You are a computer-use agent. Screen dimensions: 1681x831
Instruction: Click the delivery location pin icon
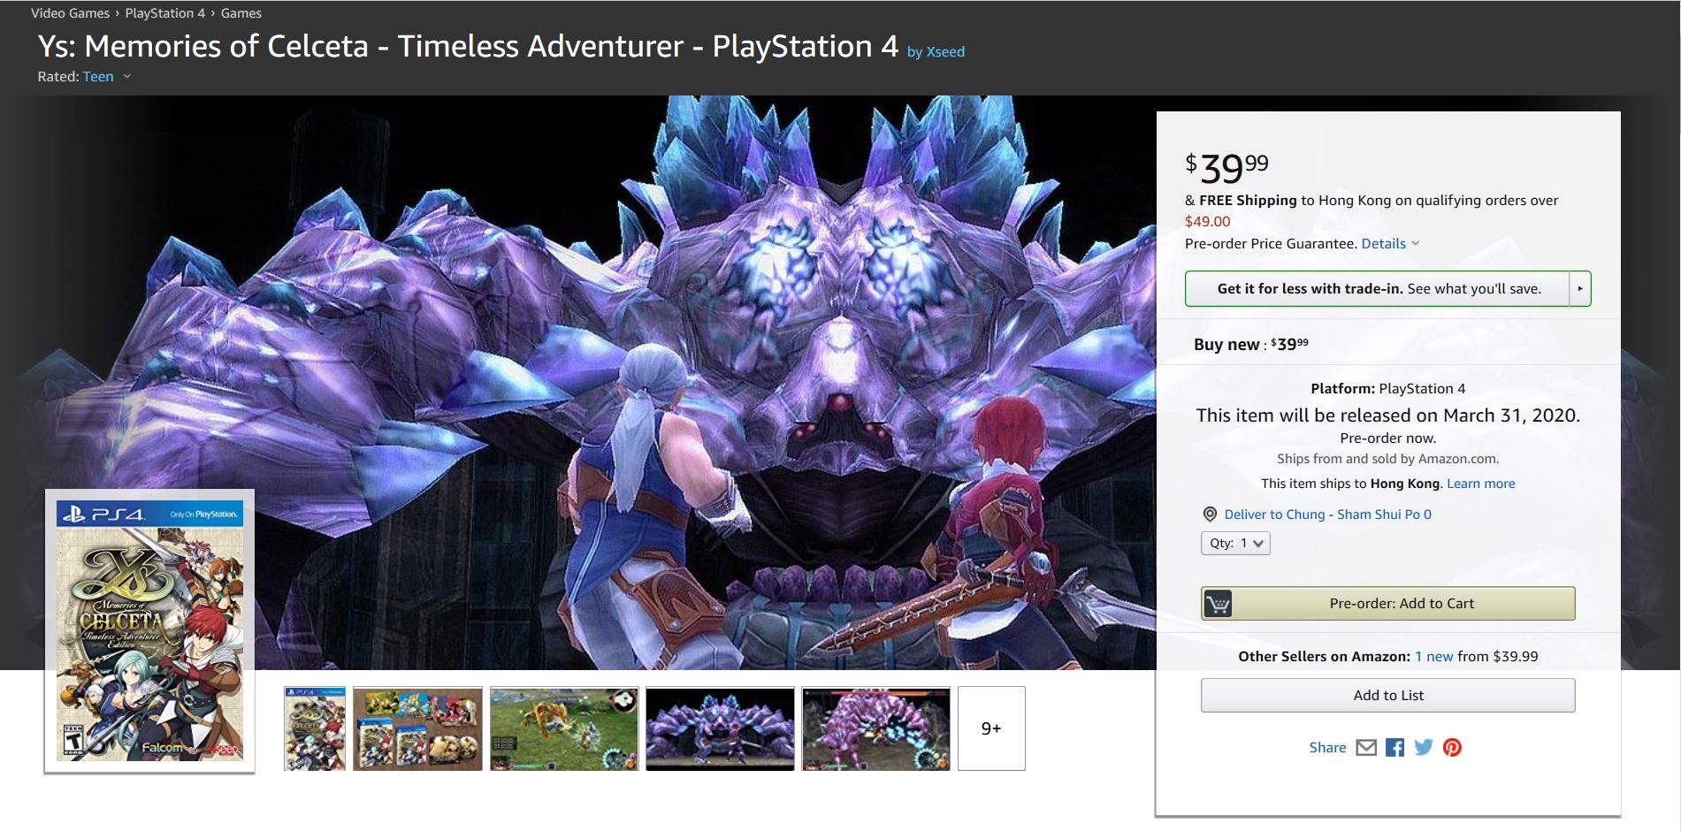pyautogui.click(x=1210, y=515)
